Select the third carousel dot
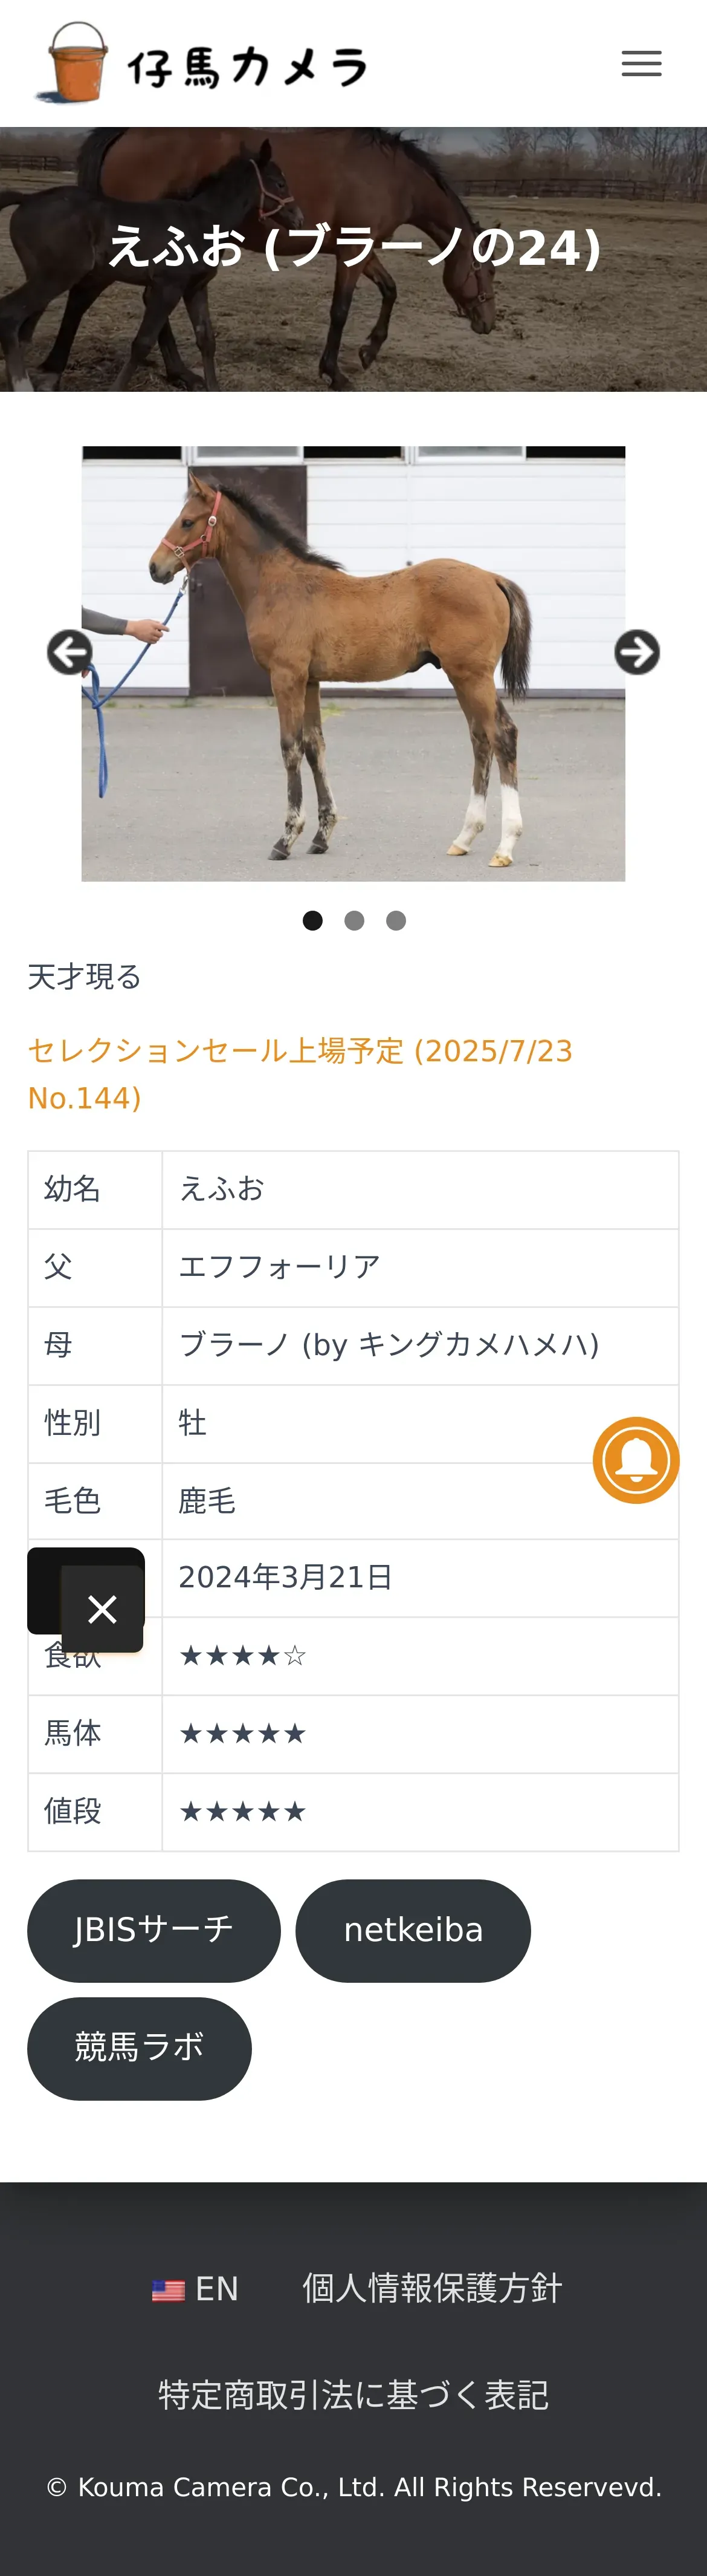Screen dimensions: 707x2576 [396, 921]
